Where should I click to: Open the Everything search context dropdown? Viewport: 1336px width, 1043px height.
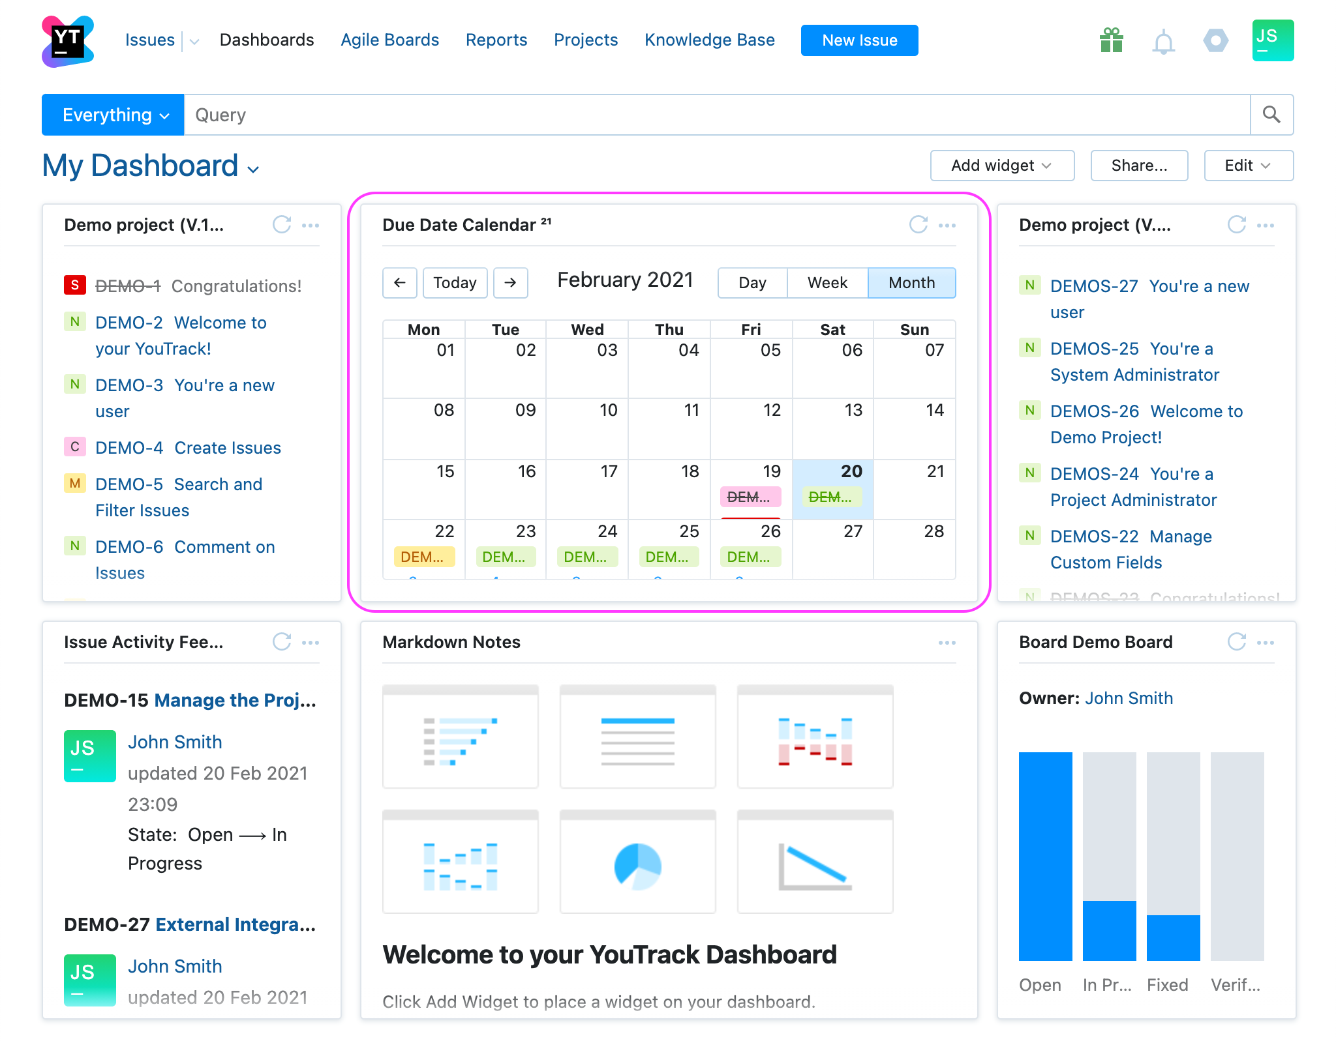(x=112, y=115)
